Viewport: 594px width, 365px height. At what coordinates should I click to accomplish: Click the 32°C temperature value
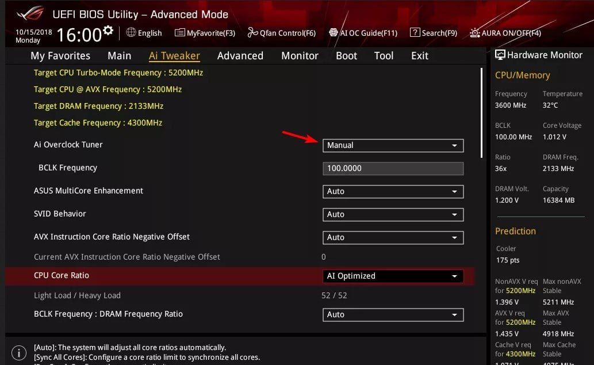(550, 105)
